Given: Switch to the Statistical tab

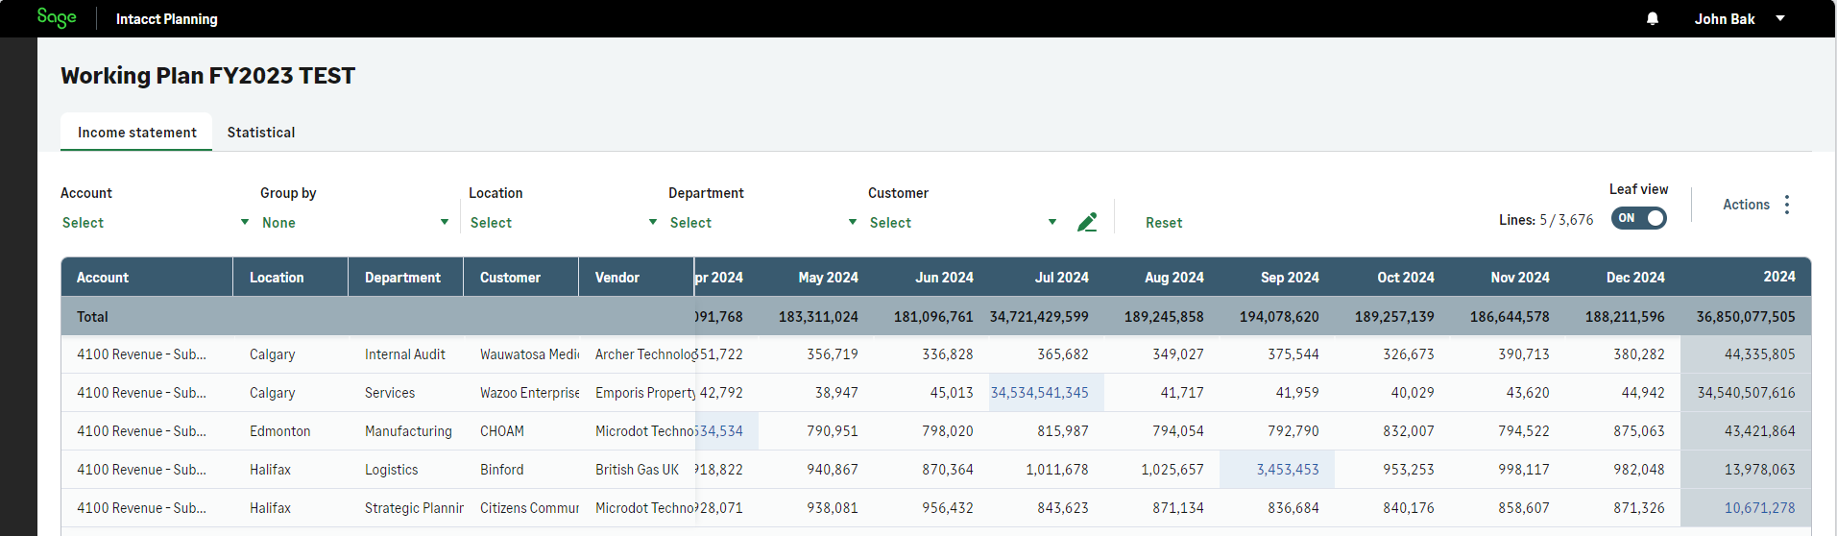Looking at the screenshot, I should 261,133.
